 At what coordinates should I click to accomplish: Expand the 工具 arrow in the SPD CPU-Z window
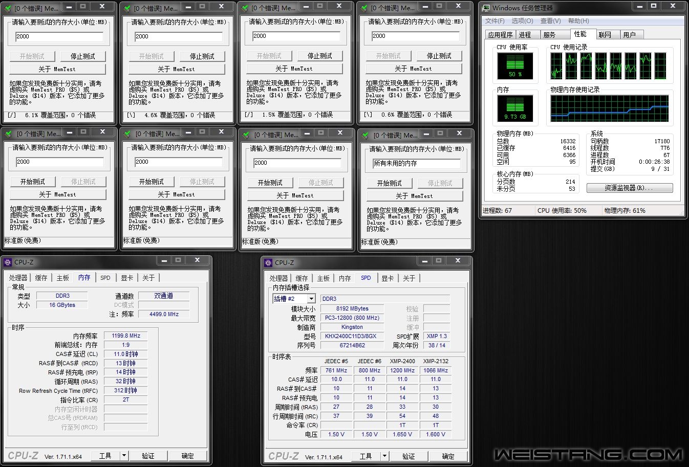pyautogui.click(x=384, y=456)
